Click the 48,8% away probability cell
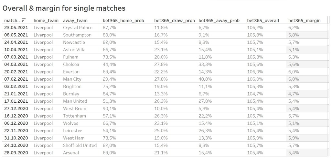This screenshot has height=159, width=331. [x=205, y=79]
